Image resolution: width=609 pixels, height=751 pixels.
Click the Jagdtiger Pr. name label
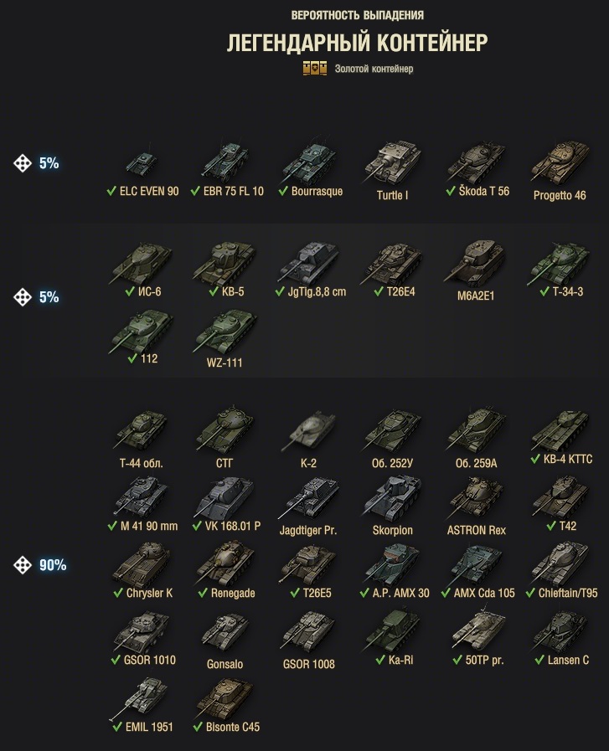pos(308,530)
